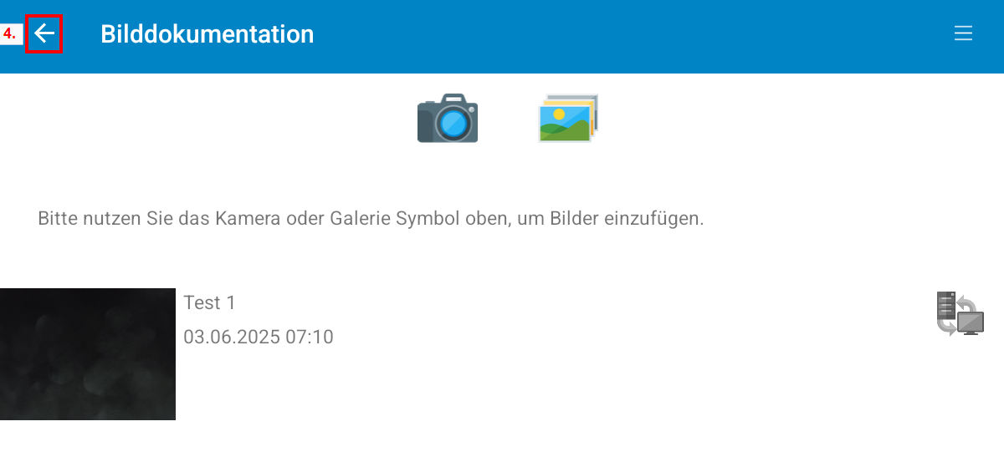Show navigation options via three-line icon

coord(963,33)
